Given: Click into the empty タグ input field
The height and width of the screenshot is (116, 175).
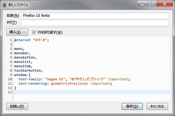Looking at the screenshot, I should [x=95, y=23].
